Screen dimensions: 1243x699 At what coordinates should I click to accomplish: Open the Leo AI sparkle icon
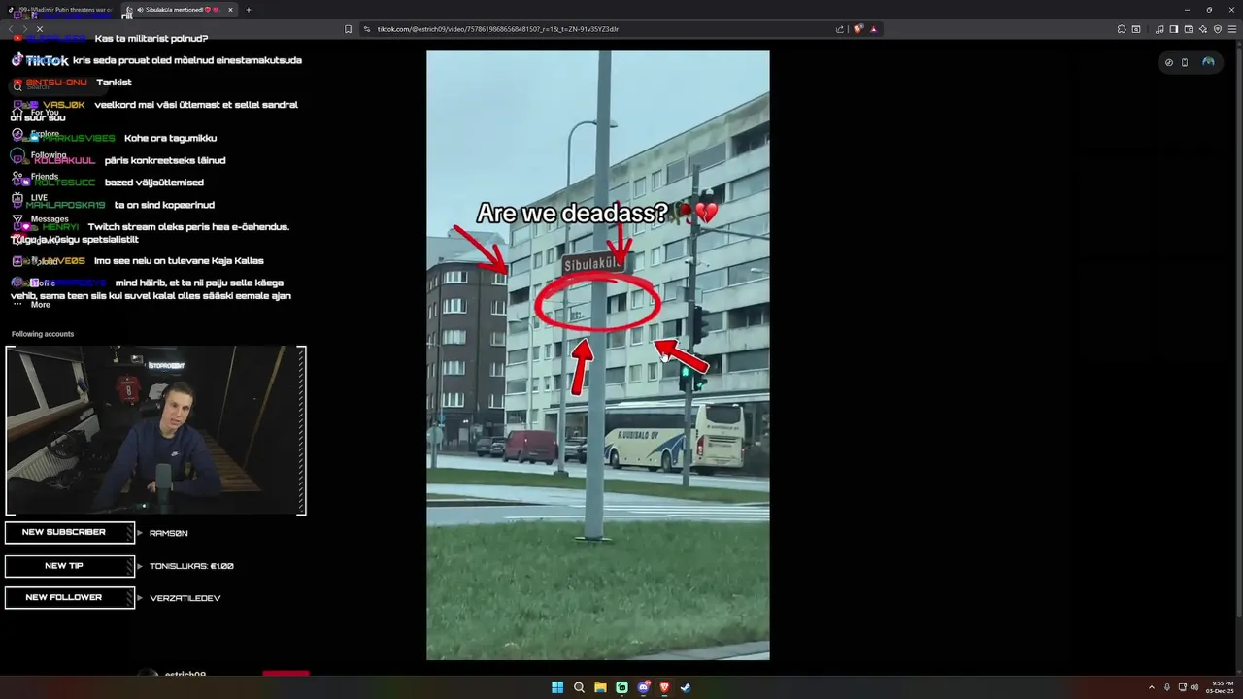pos(1202,29)
